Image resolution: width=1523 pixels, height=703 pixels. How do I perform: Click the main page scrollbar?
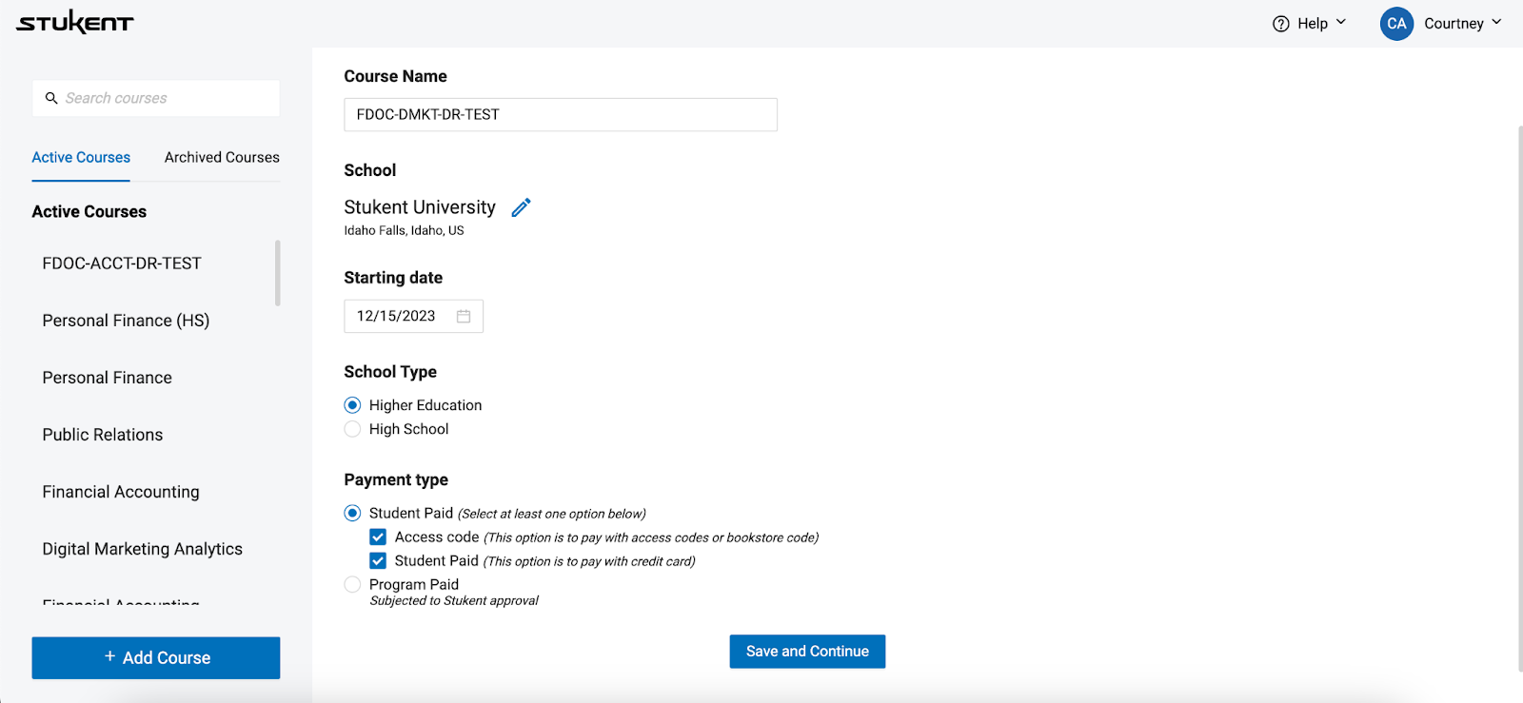point(1519,398)
